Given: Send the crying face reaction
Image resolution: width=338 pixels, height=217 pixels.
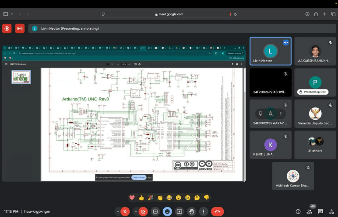Looking at the screenshot, I should point(188,197).
